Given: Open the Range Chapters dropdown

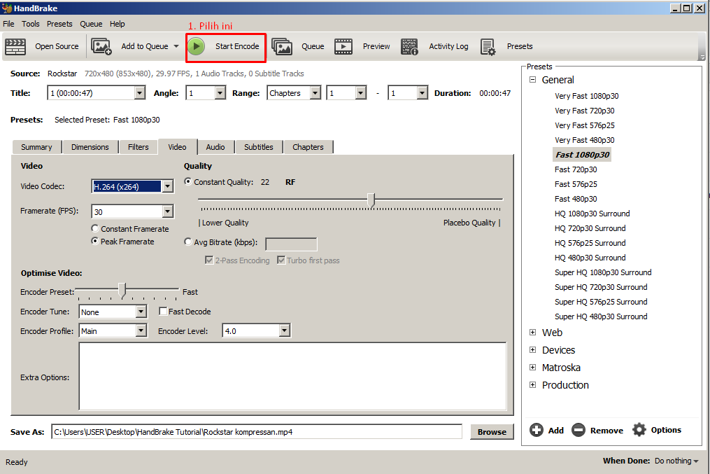Looking at the screenshot, I should click(315, 93).
